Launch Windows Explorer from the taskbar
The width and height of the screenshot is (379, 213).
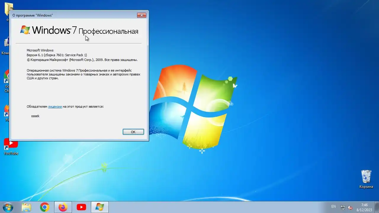[27, 207]
